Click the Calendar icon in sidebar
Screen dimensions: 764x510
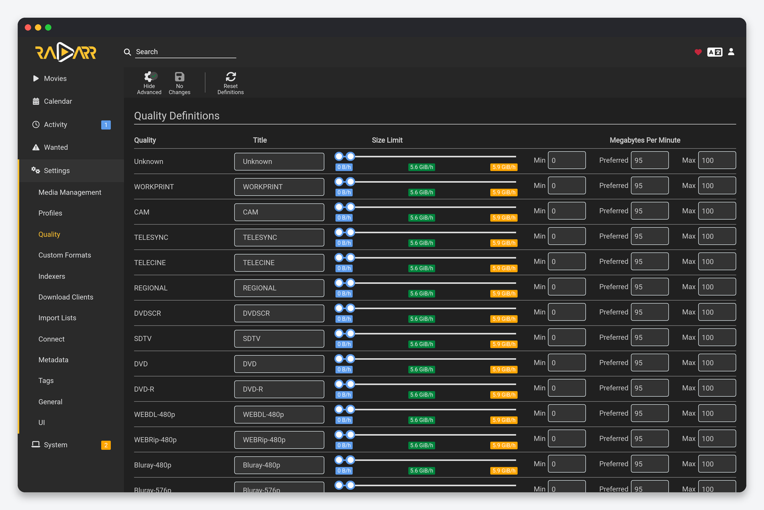coord(36,102)
